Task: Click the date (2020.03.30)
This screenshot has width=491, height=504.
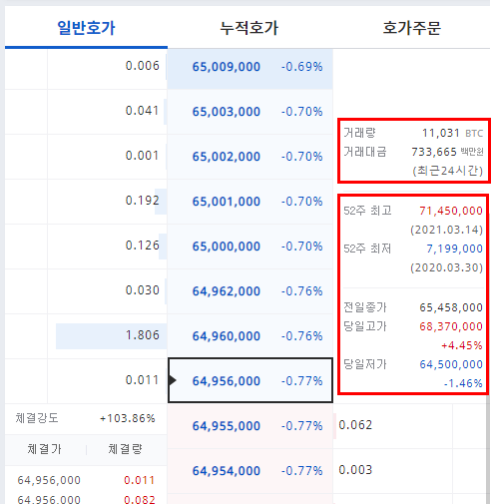Action: point(446,267)
